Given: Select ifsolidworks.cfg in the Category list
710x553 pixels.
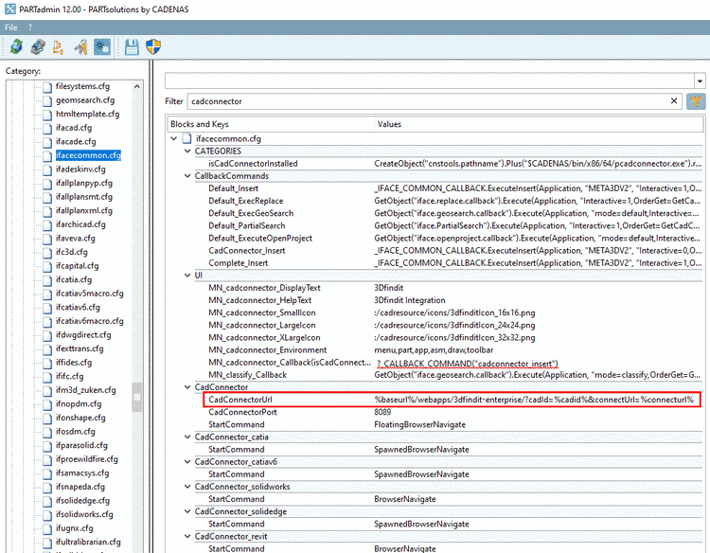Looking at the screenshot, I should (x=83, y=514).
